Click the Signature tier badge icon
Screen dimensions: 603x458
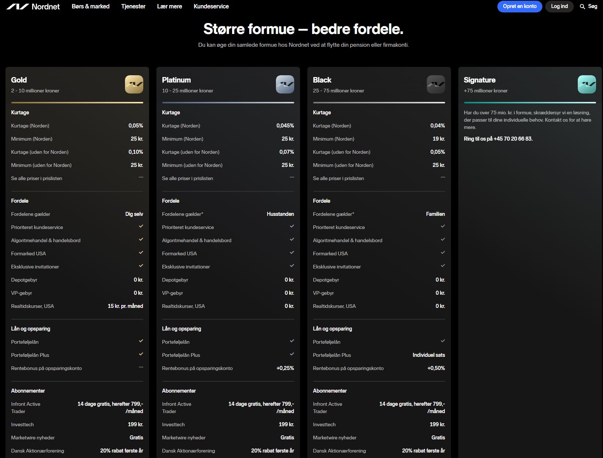[587, 84]
